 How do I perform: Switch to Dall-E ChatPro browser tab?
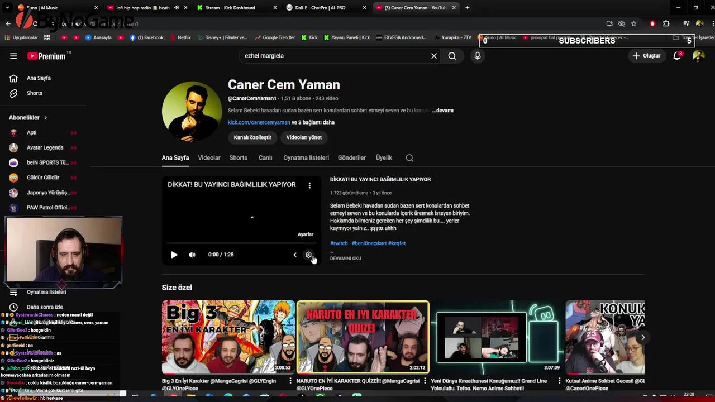(325, 8)
